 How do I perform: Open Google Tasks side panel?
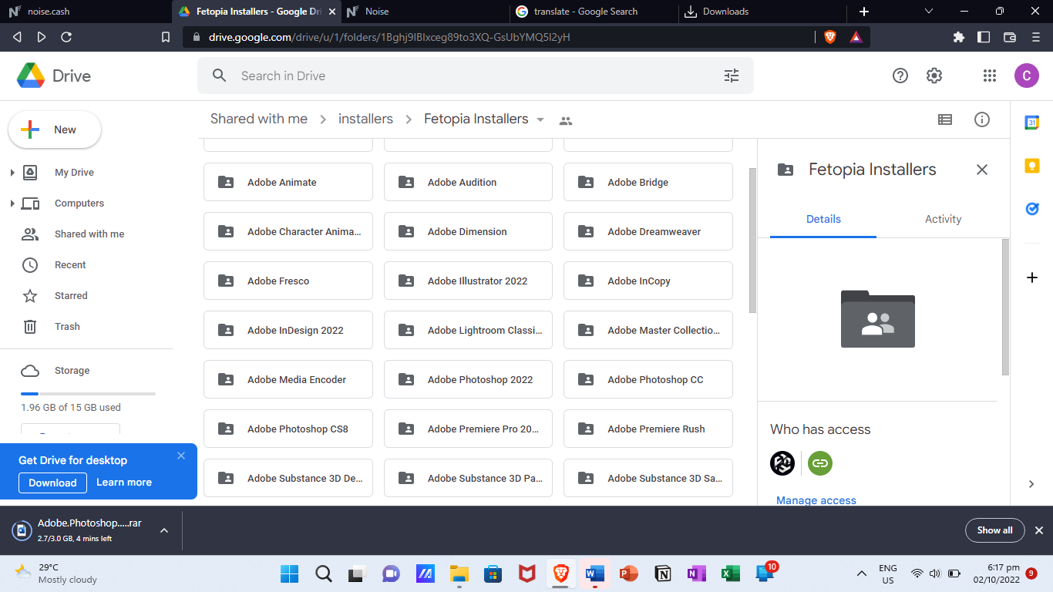coord(1031,209)
